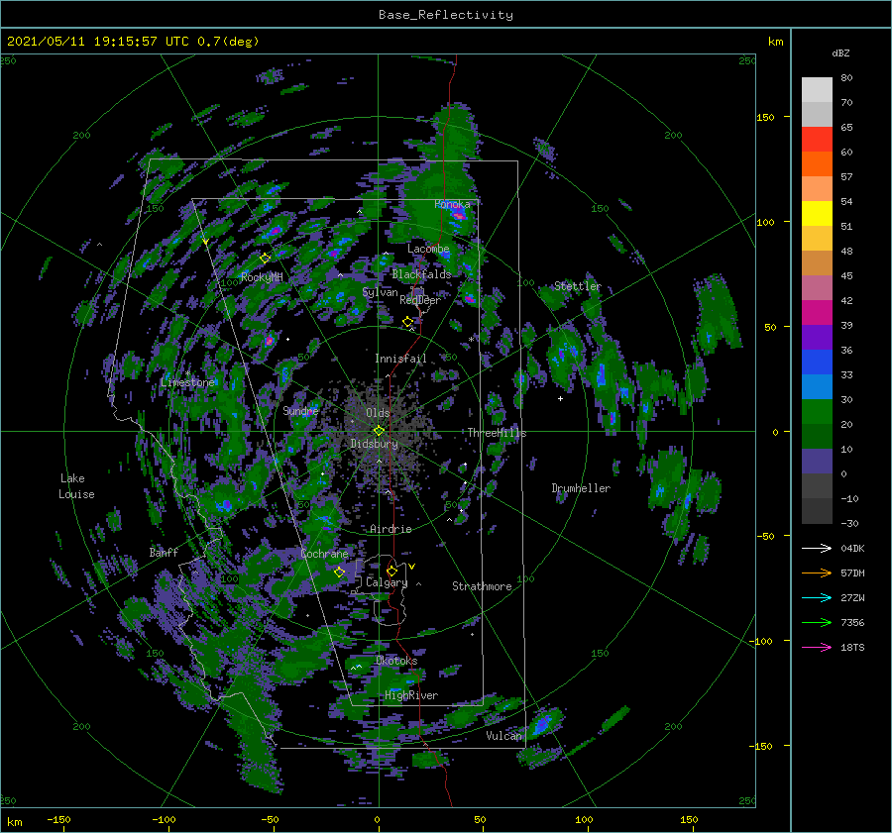The height and width of the screenshot is (833, 892).
Task: Click the Cochrane label
Action: 324,554
